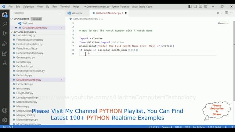Select GetMonthNumber.py in Open Editors

[35, 28]
